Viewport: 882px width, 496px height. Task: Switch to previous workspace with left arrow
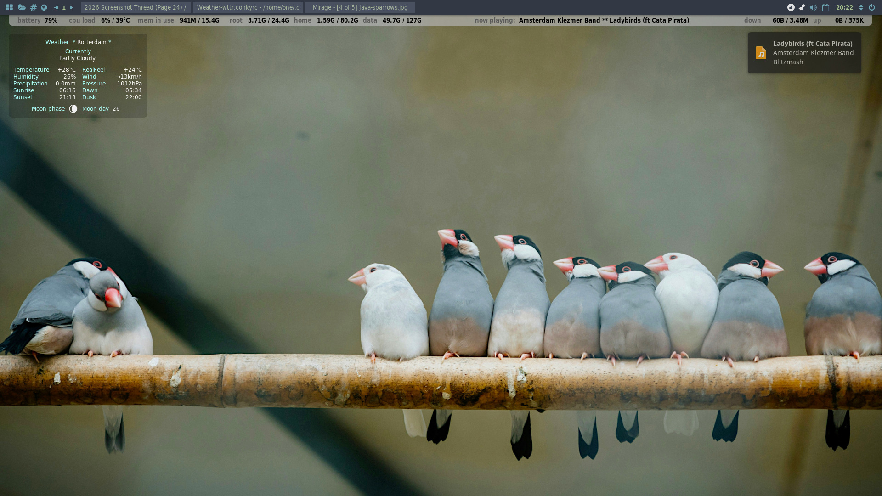(56, 7)
